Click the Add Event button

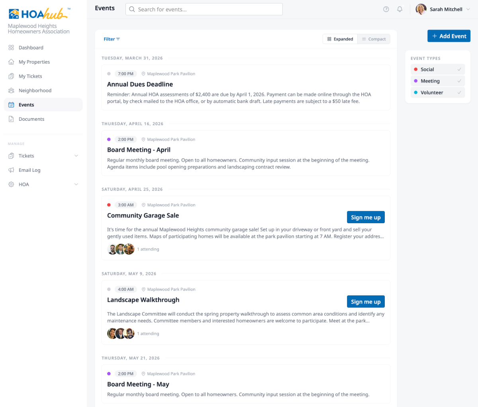point(449,35)
